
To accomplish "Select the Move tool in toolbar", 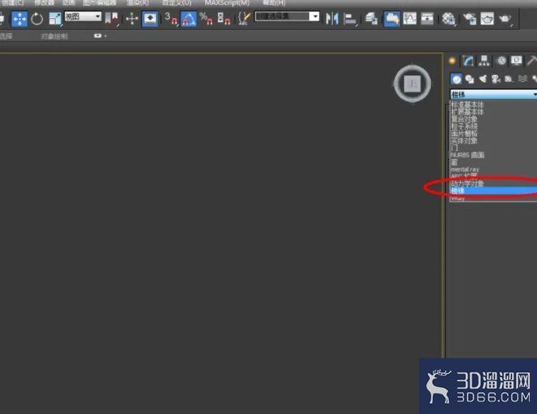I will tap(20, 18).
